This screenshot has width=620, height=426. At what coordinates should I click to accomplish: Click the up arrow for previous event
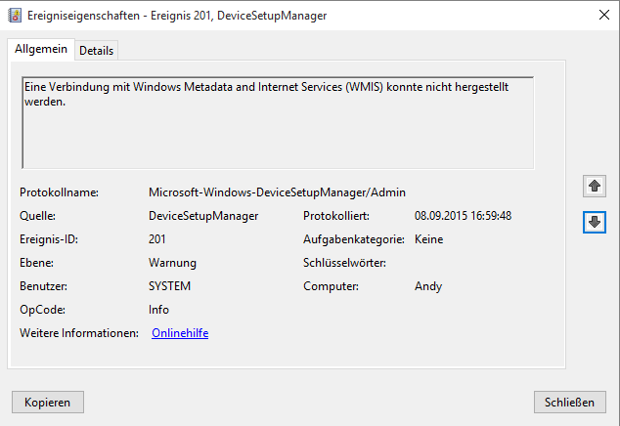[594, 186]
